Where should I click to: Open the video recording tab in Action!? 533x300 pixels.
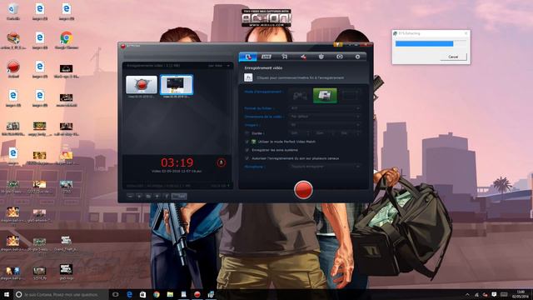click(x=248, y=57)
